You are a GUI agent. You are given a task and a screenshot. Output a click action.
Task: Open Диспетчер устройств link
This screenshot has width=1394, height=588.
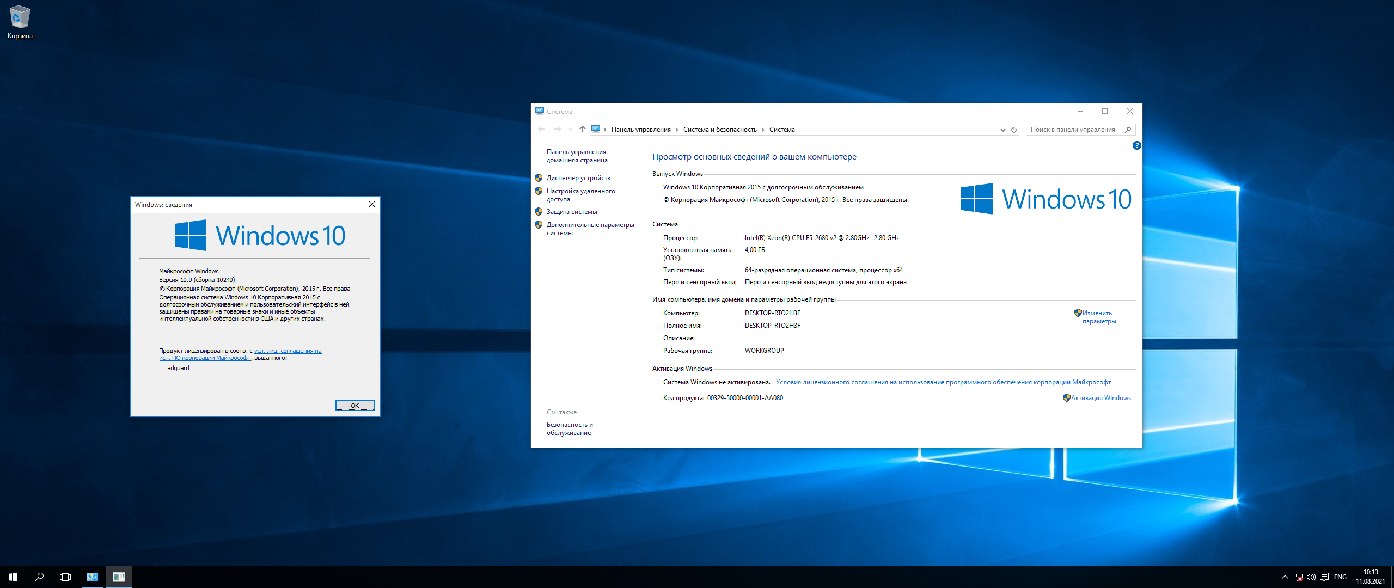[578, 178]
